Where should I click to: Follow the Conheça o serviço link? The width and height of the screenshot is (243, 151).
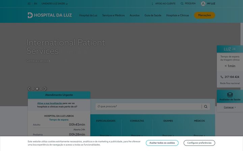click(x=38, y=61)
